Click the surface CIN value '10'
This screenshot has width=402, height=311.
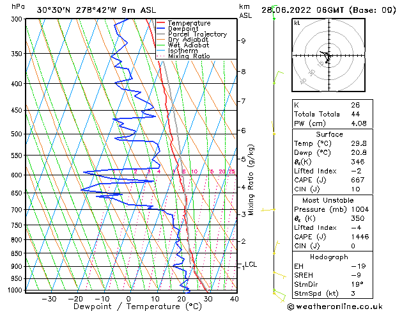tap(355, 189)
